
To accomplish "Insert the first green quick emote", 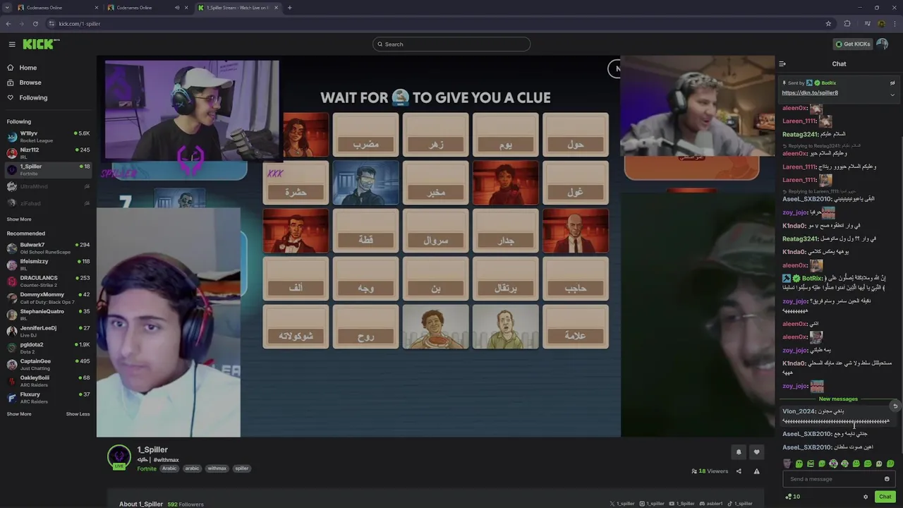I will pyautogui.click(x=799, y=464).
